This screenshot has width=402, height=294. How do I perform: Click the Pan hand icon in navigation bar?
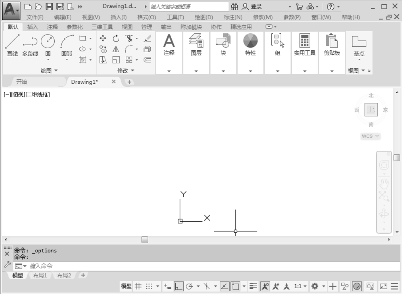(x=384, y=184)
